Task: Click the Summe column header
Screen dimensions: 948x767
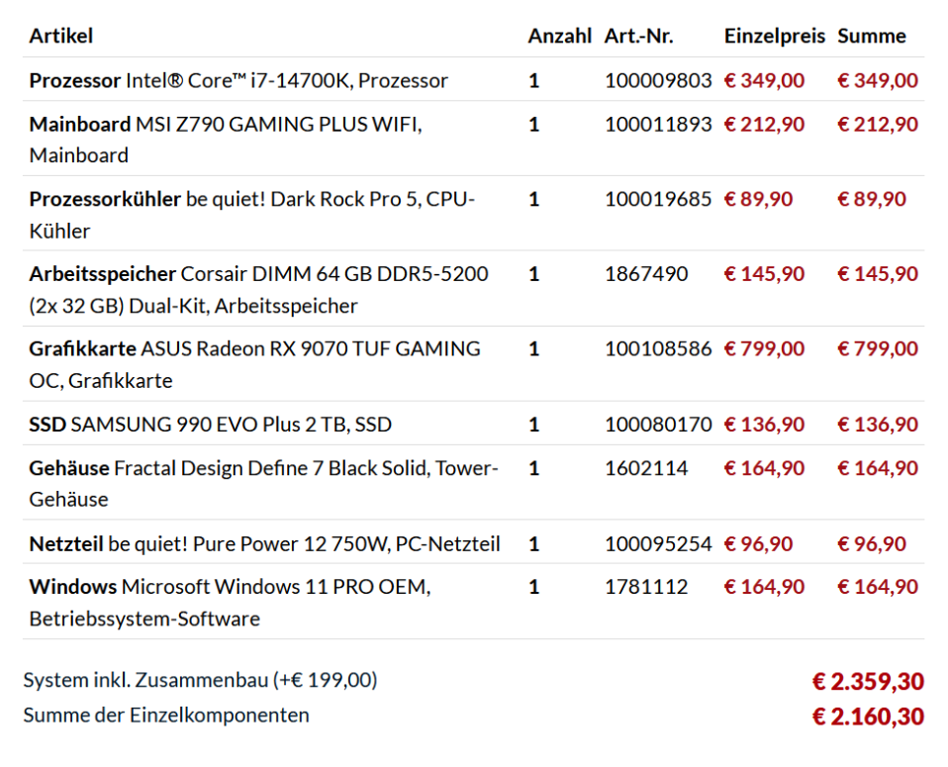Action: [x=872, y=37]
